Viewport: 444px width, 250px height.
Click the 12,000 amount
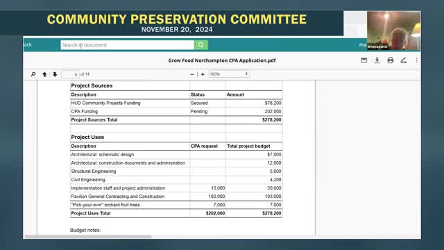pyautogui.click(x=274, y=163)
